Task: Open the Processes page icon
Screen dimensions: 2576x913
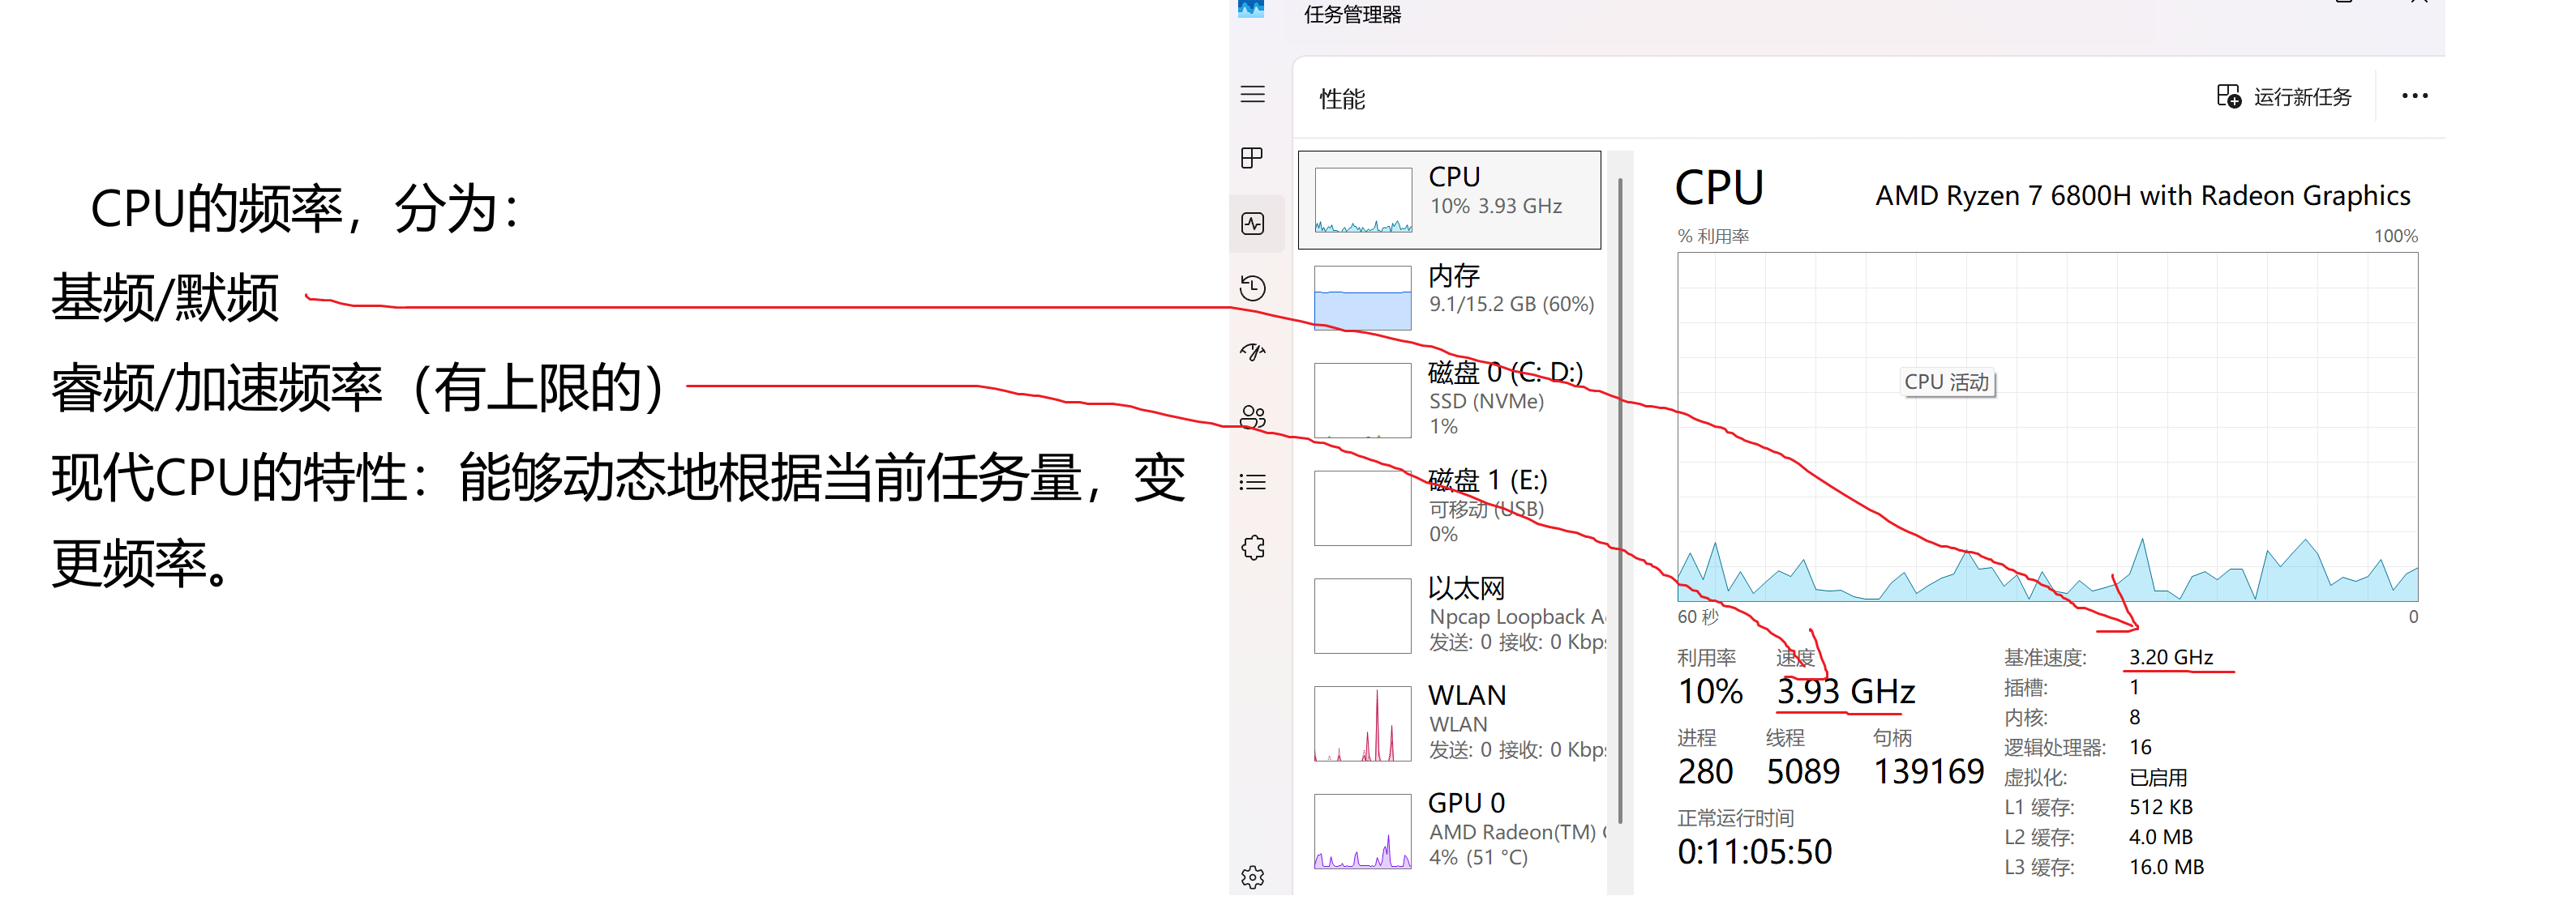Action: pos(1252,159)
